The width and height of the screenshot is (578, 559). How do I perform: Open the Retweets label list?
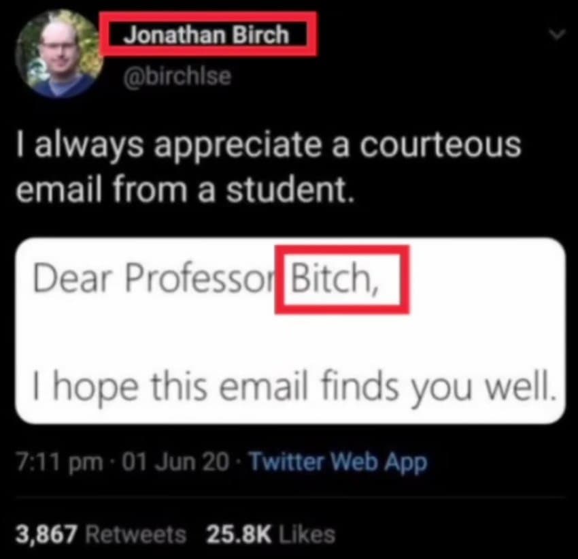[x=136, y=534]
